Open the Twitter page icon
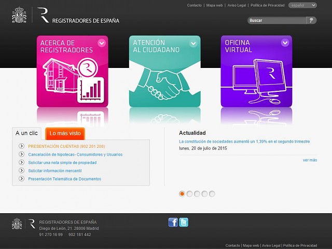The width and height of the screenshot is (332, 249). [184, 223]
